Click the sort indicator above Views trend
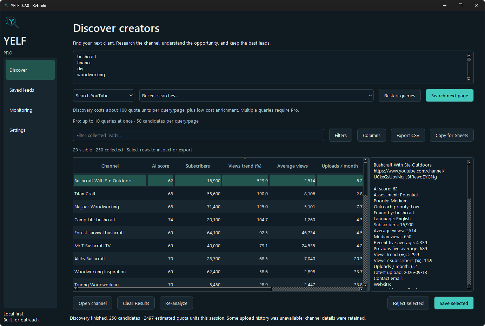 (x=245, y=159)
